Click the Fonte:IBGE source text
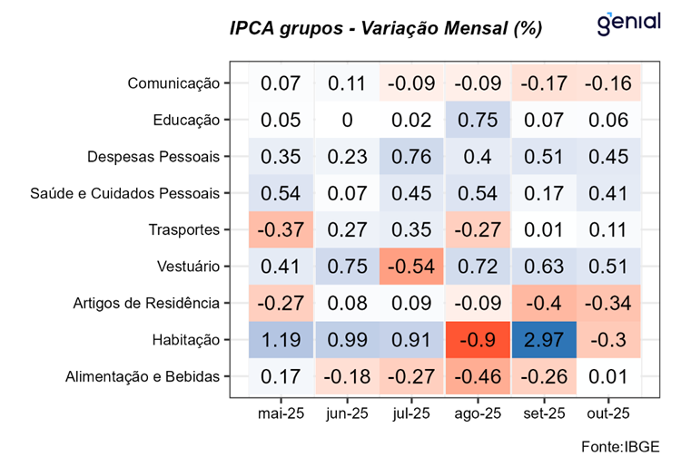This screenshot has height=476, width=681. pyautogui.click(x=623, y=446)
